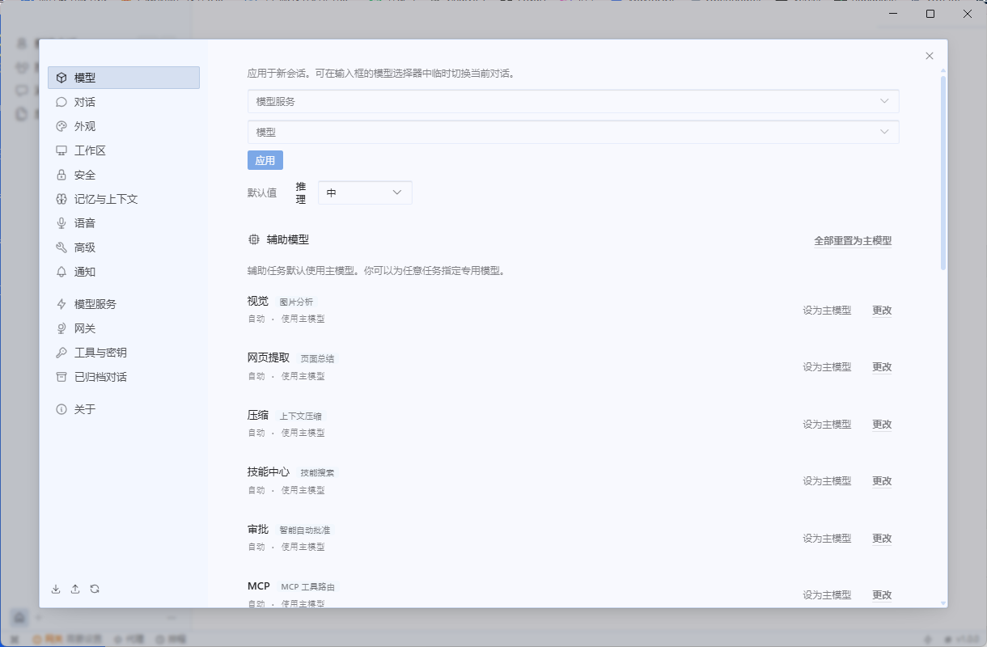Maximize the application window
The height and width of the screenshot is (647, 987).
point(930,14)
